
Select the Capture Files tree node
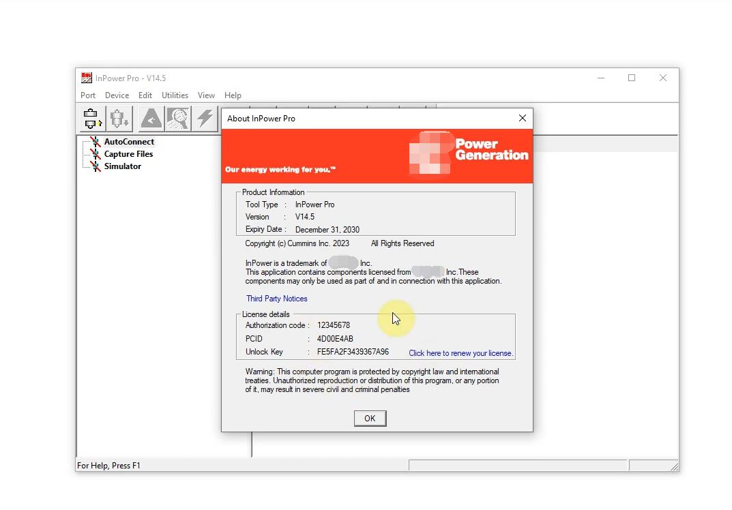point(128,154)
